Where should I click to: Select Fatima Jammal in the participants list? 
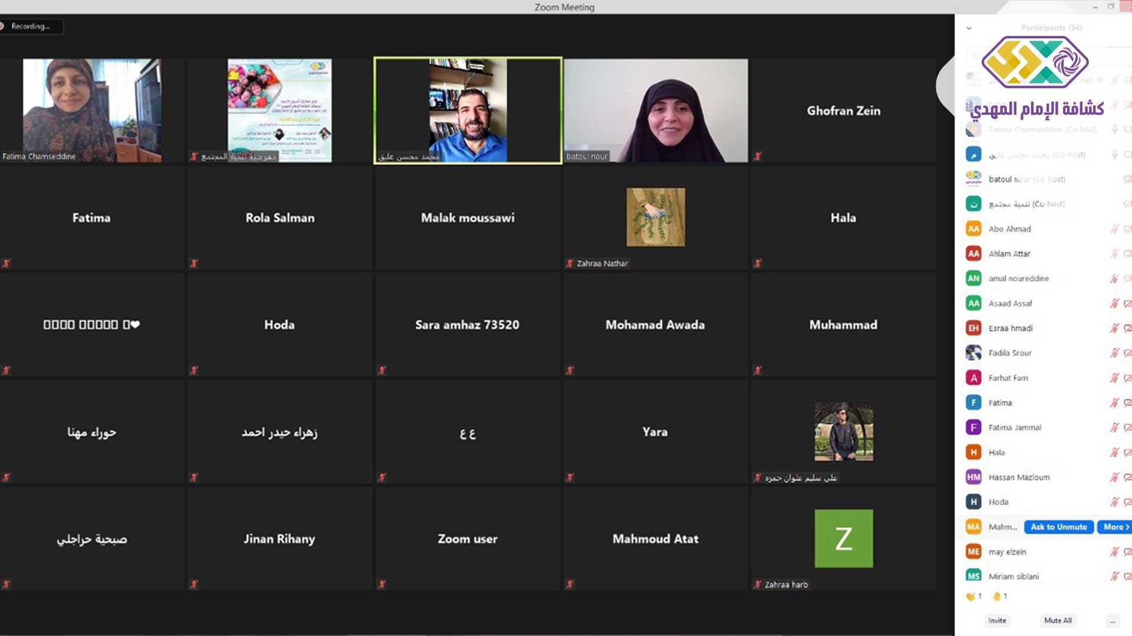pos(1015,428)
